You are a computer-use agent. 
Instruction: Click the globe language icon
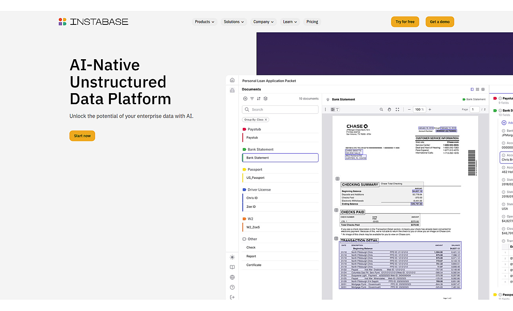232,277
